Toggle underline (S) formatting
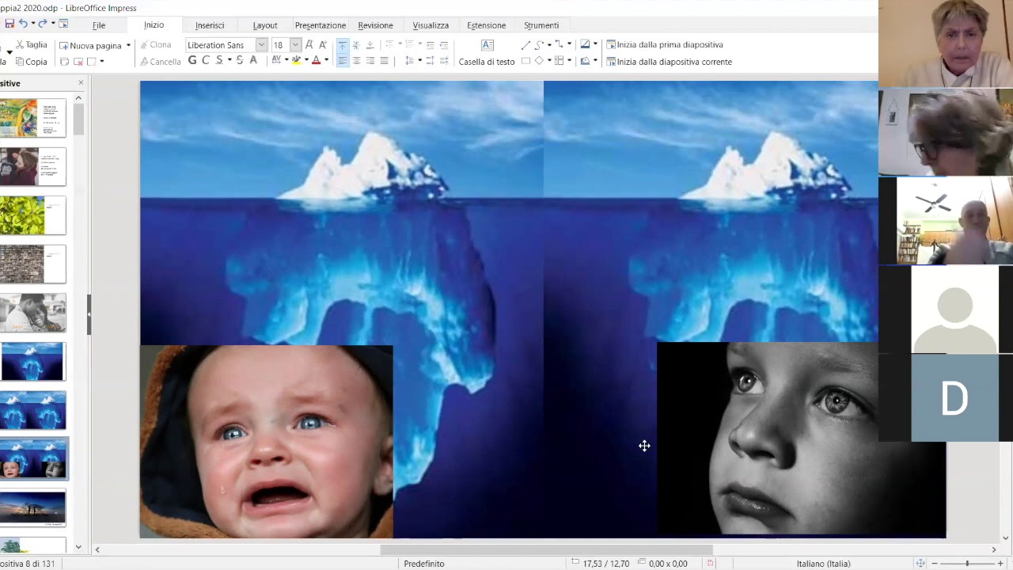 tap(219, 61)
